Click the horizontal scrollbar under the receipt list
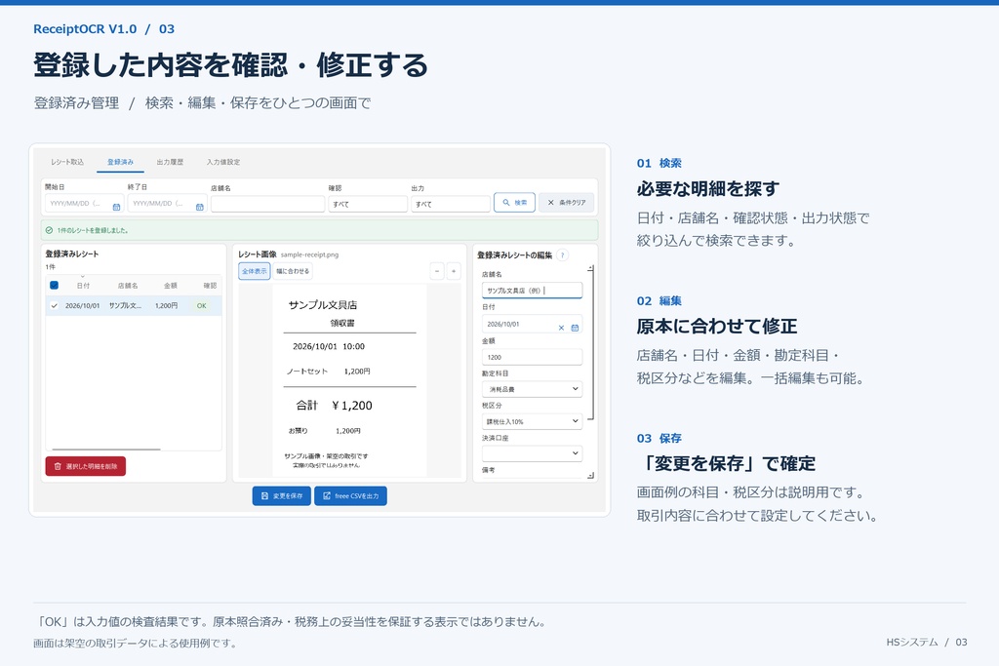This screenshot has width=999, height=666. coord(105,450)
